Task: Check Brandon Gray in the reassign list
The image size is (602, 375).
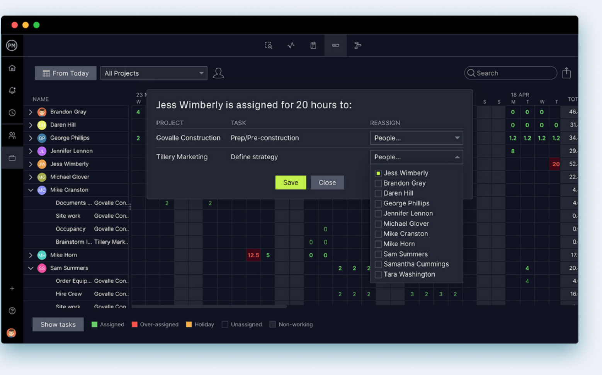Action: coord(378,183)
